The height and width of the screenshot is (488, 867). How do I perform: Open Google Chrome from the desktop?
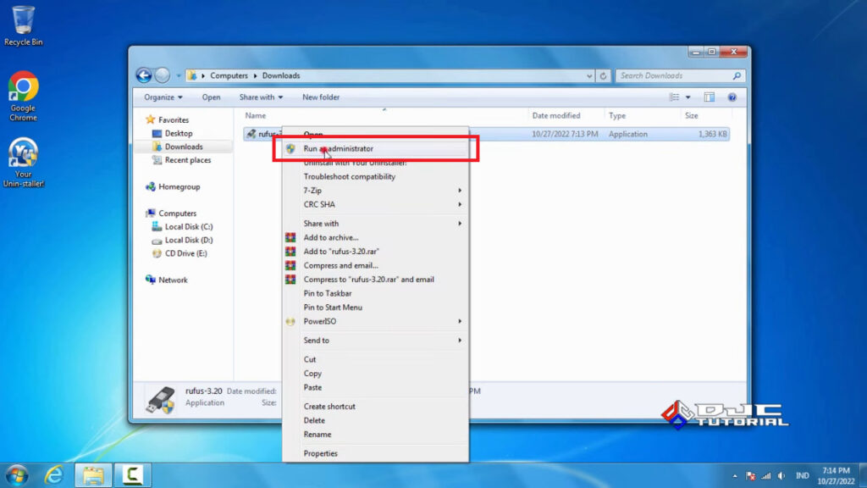point(22,87)
